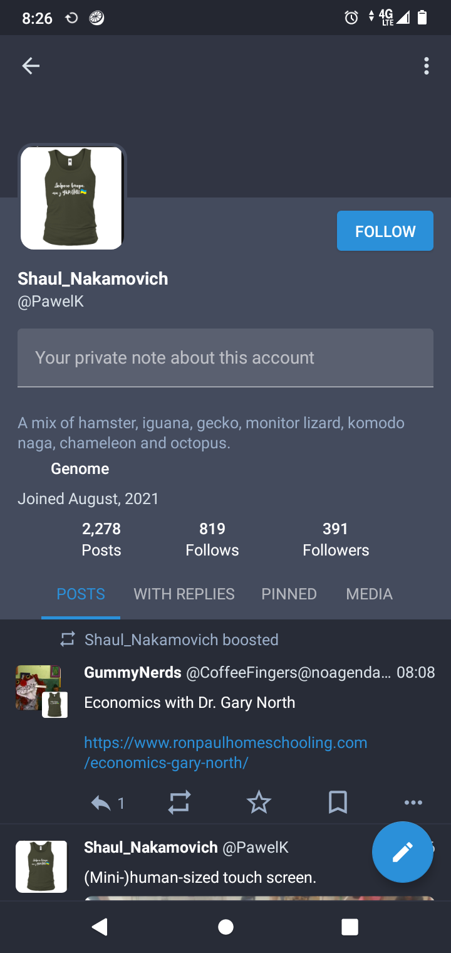Show the Media tab
This screenshot has width=451, height=953.
[x=369, y=594]
